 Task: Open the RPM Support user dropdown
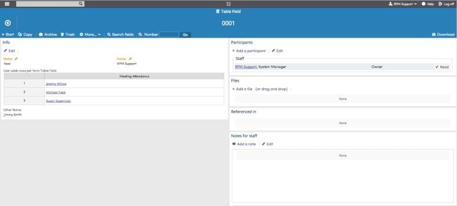click(x=403, y=4)
